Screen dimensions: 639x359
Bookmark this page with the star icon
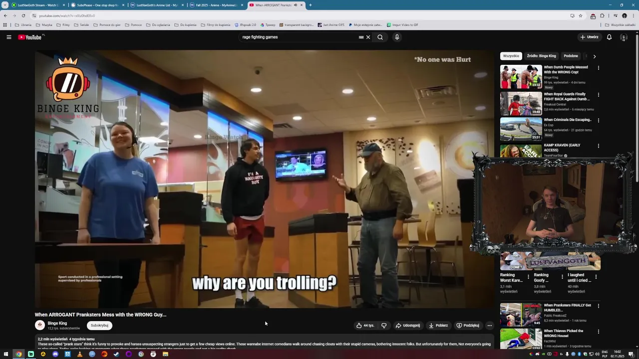coord(581,15)
